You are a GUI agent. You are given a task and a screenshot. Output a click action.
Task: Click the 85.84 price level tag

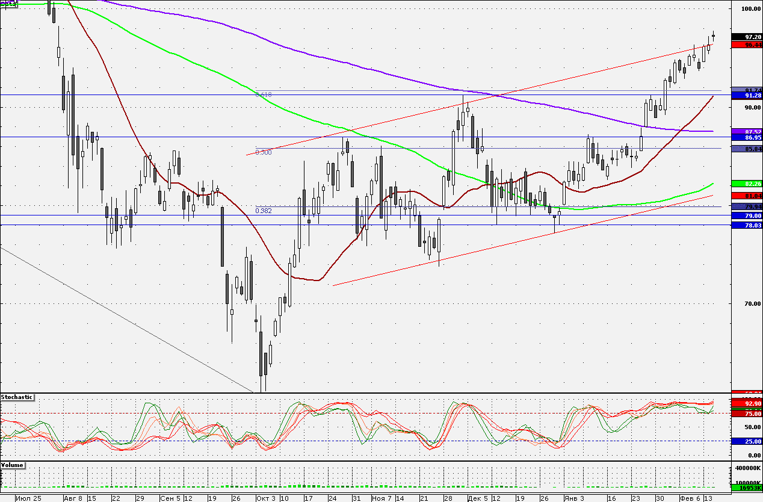click(x=747, y=149)
